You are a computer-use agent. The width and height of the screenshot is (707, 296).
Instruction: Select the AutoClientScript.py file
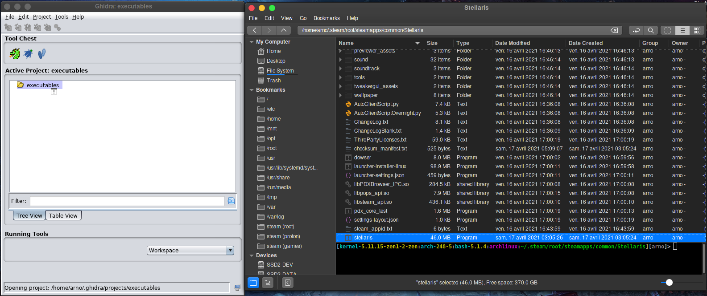click(x=376, y=104)
